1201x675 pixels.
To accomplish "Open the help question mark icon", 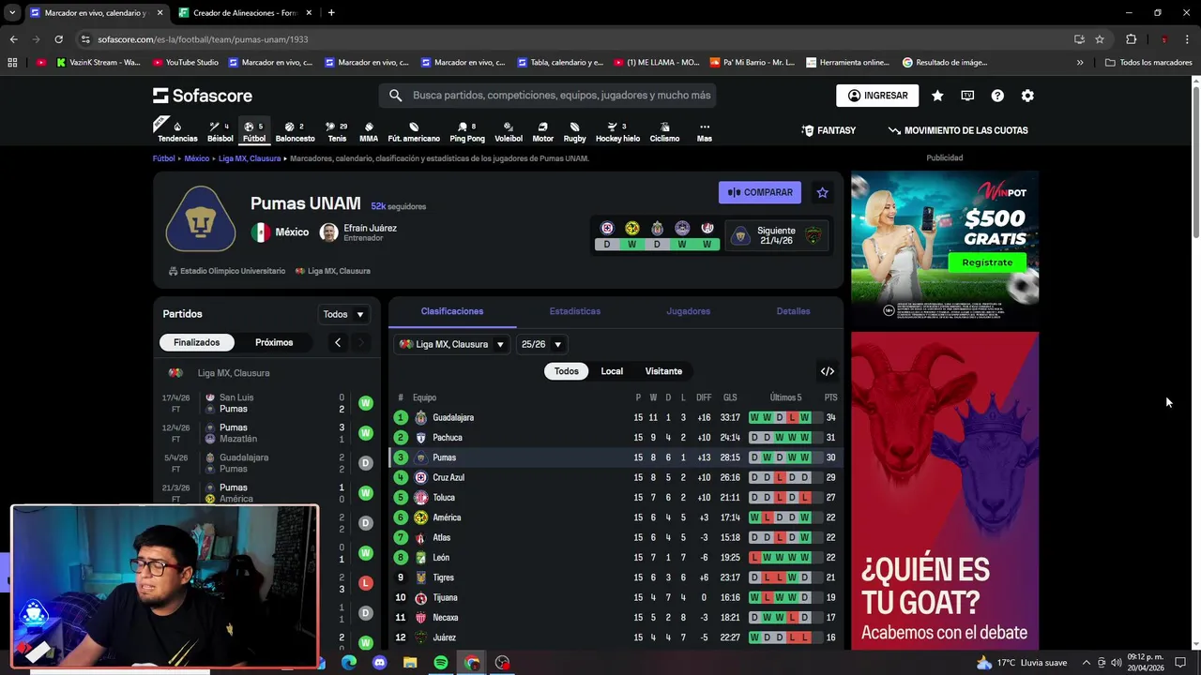I will (997, 96).
